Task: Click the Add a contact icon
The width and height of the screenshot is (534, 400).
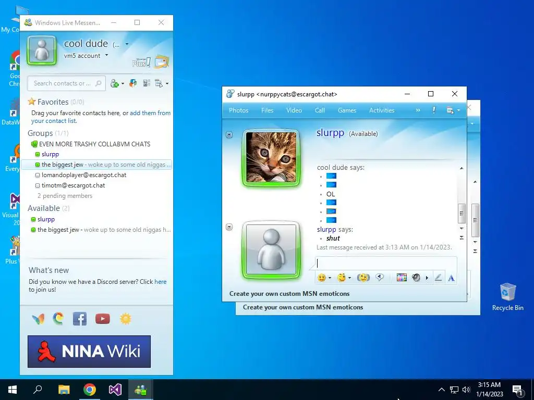Action: coord(114,84)
